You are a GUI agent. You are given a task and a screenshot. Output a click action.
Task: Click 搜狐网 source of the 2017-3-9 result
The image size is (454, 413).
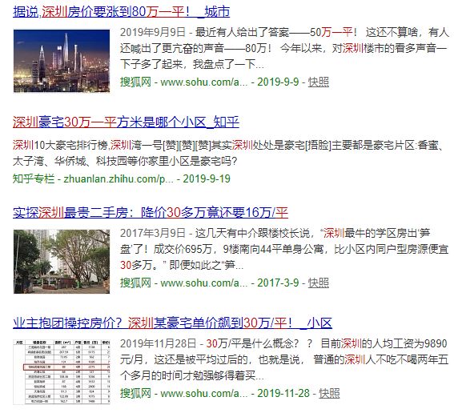click(135, 283)
